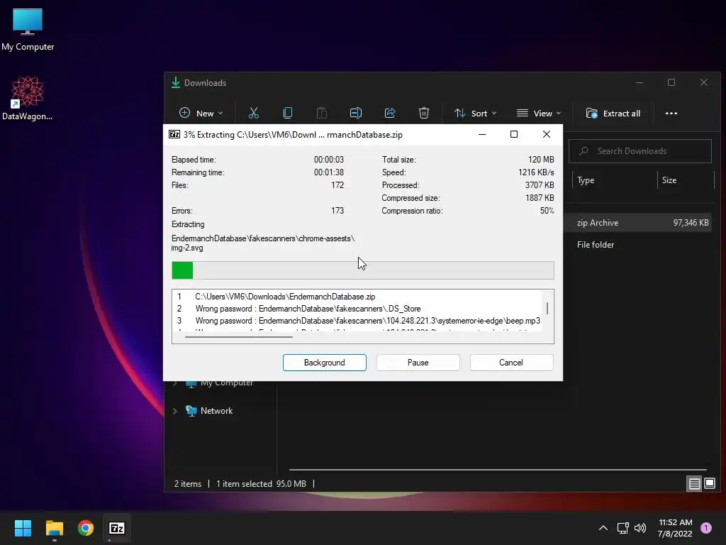Click the Rename icon in Downloads toolbar
726x545 pixels.
click(x=356, y=113)
